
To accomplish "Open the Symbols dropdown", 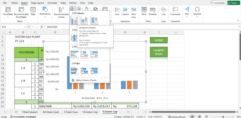I will (197, 12).
